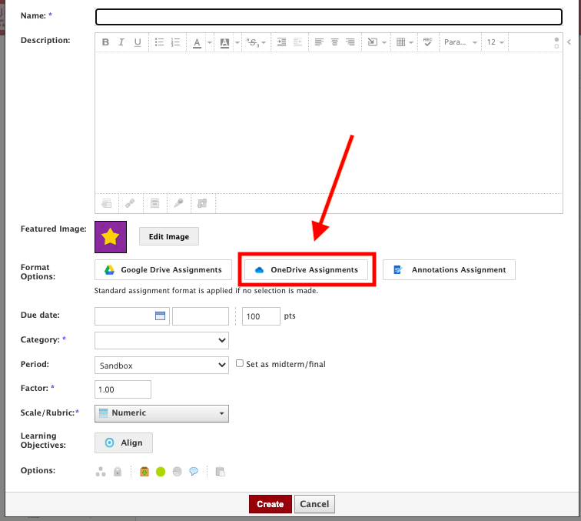Open the Category dropdown
This screenshot has width=581, height=521.
[161, 340]
